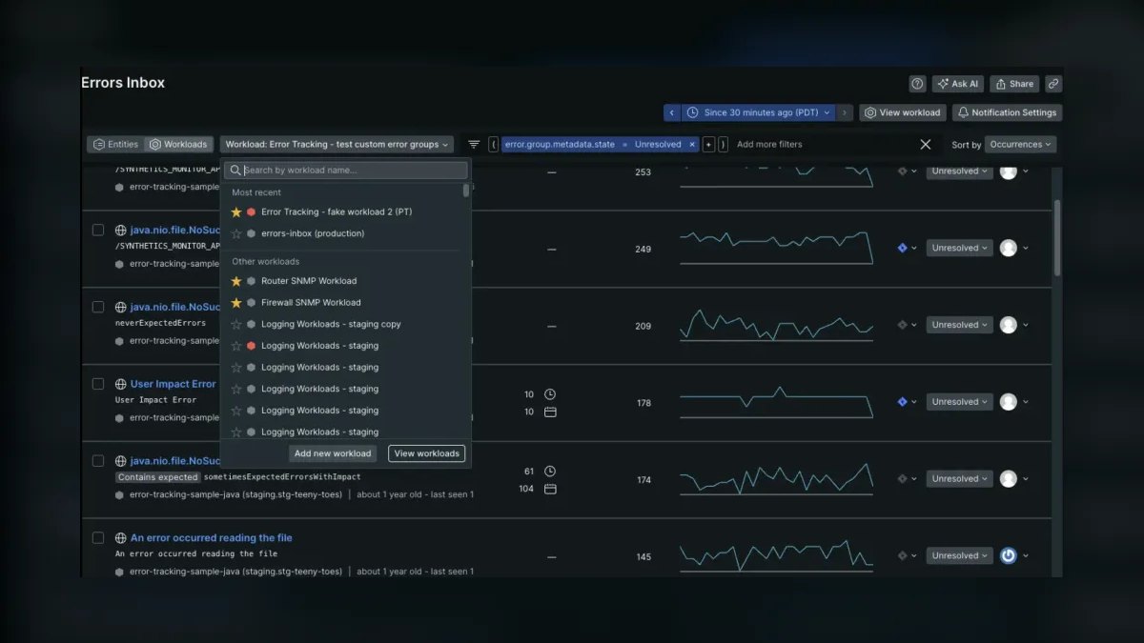Expand assignee chevron in the 209 row
1144x643 pixels.
[x=1026, y=326]
